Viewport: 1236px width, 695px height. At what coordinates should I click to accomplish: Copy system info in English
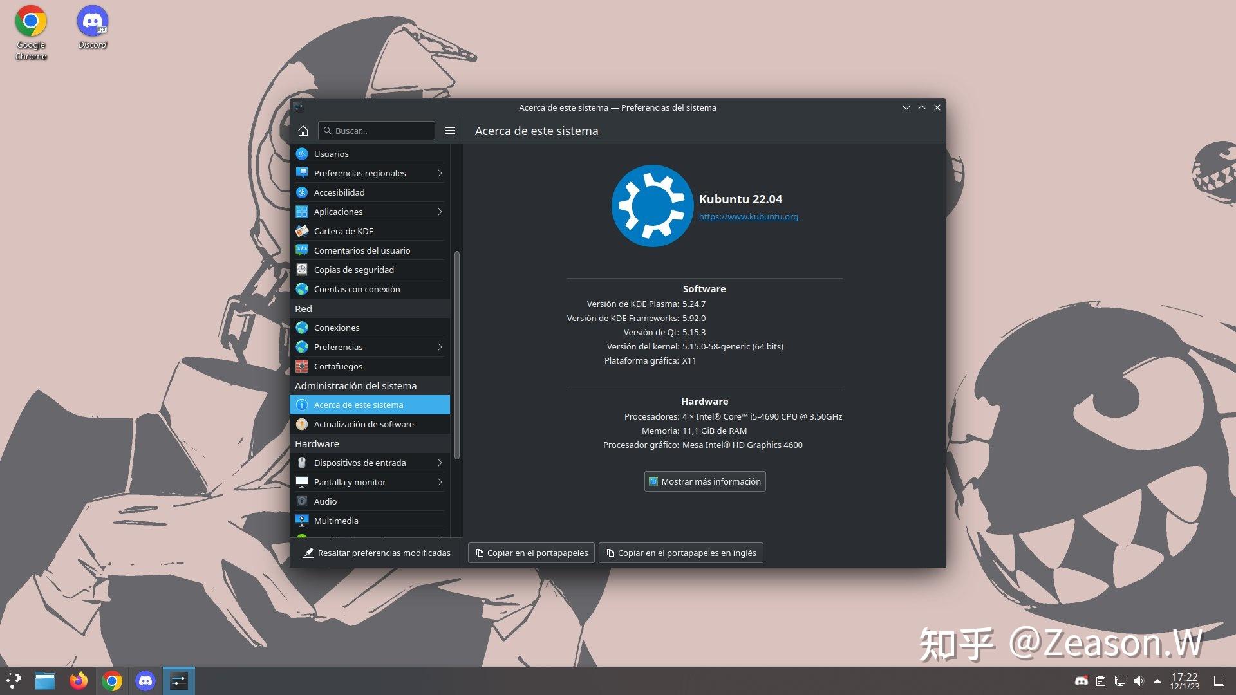tap(681, 553)
